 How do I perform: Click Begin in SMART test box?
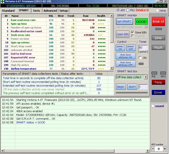coord(121,87)
